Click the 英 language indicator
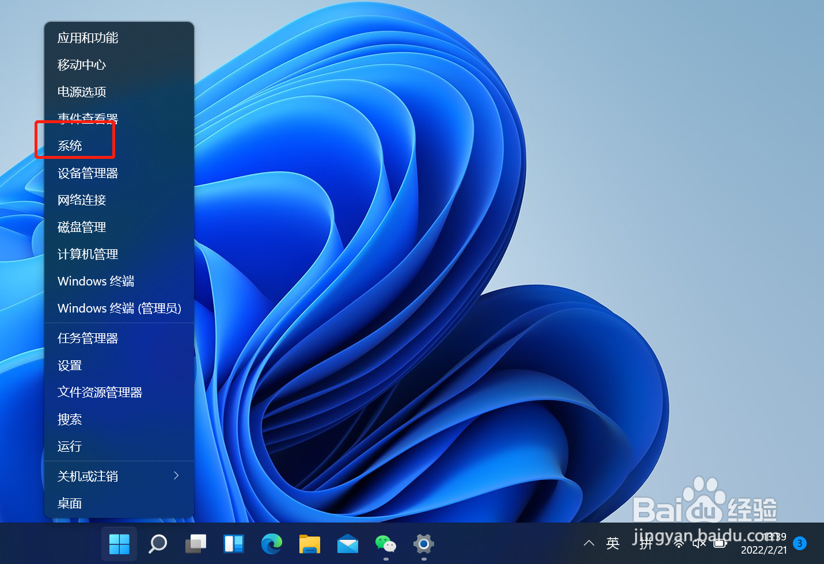 coord(612,543)
